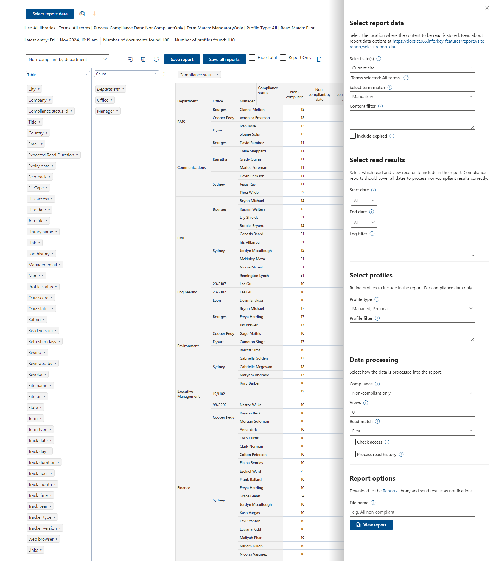Click the Excel export icon
496x561 pixels.
(x=82, y=14)
